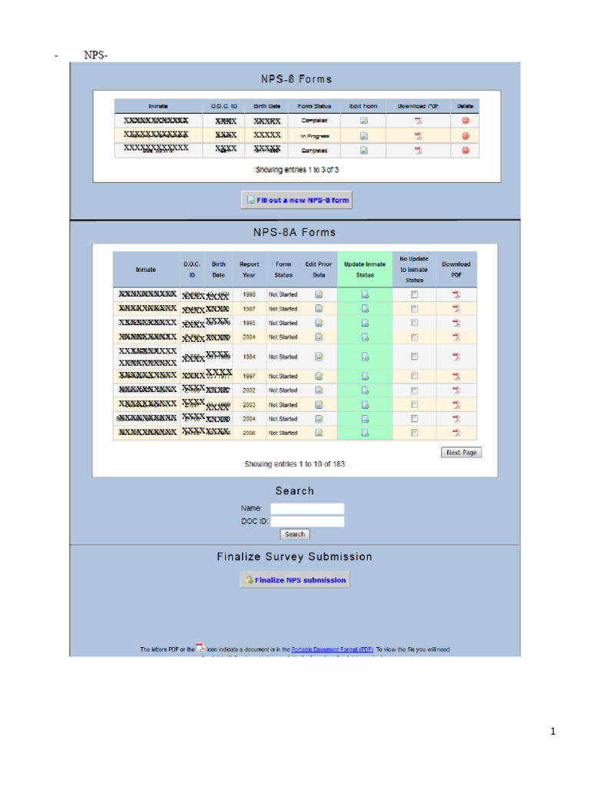
Task: Delete the In Progress NPS-8 form
Action: [466, 136]
